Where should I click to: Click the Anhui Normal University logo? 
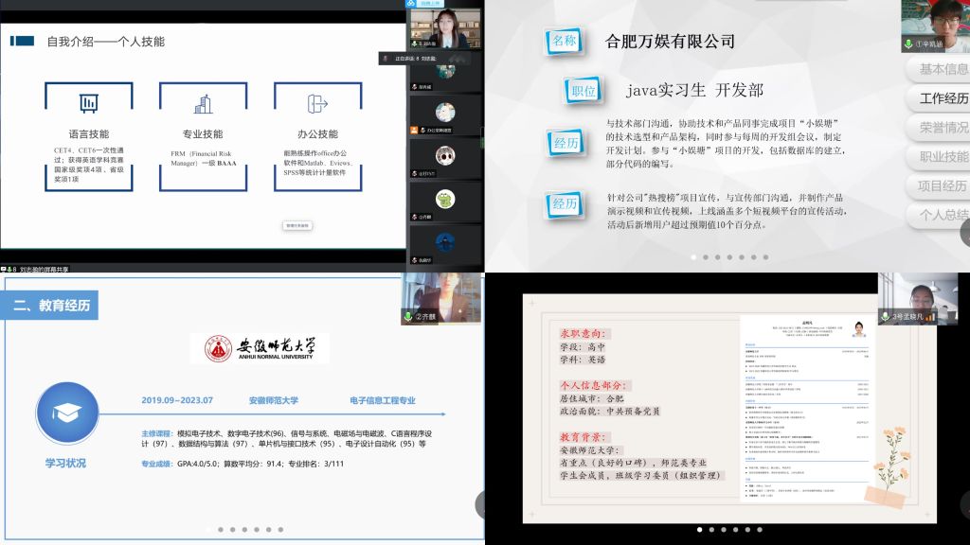(260, 348)
